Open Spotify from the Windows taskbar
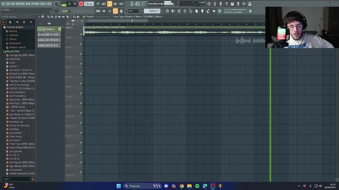Image resolution: width=339 pixels, height=190 pixels. click(x=197, y=186)
